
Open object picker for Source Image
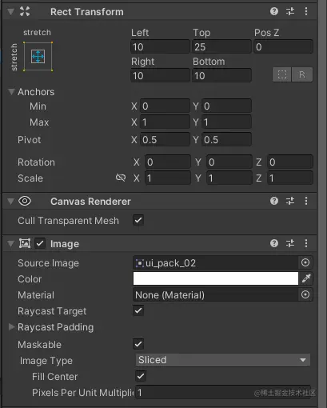[x=305, y=262]
